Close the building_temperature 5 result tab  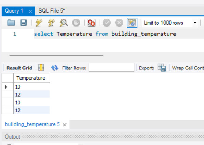point(64,125)
